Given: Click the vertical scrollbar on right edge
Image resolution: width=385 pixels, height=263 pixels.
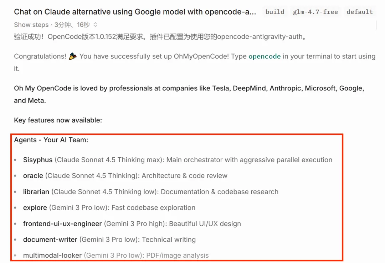Looking at the screenshot, I should (x=376, y=25).
